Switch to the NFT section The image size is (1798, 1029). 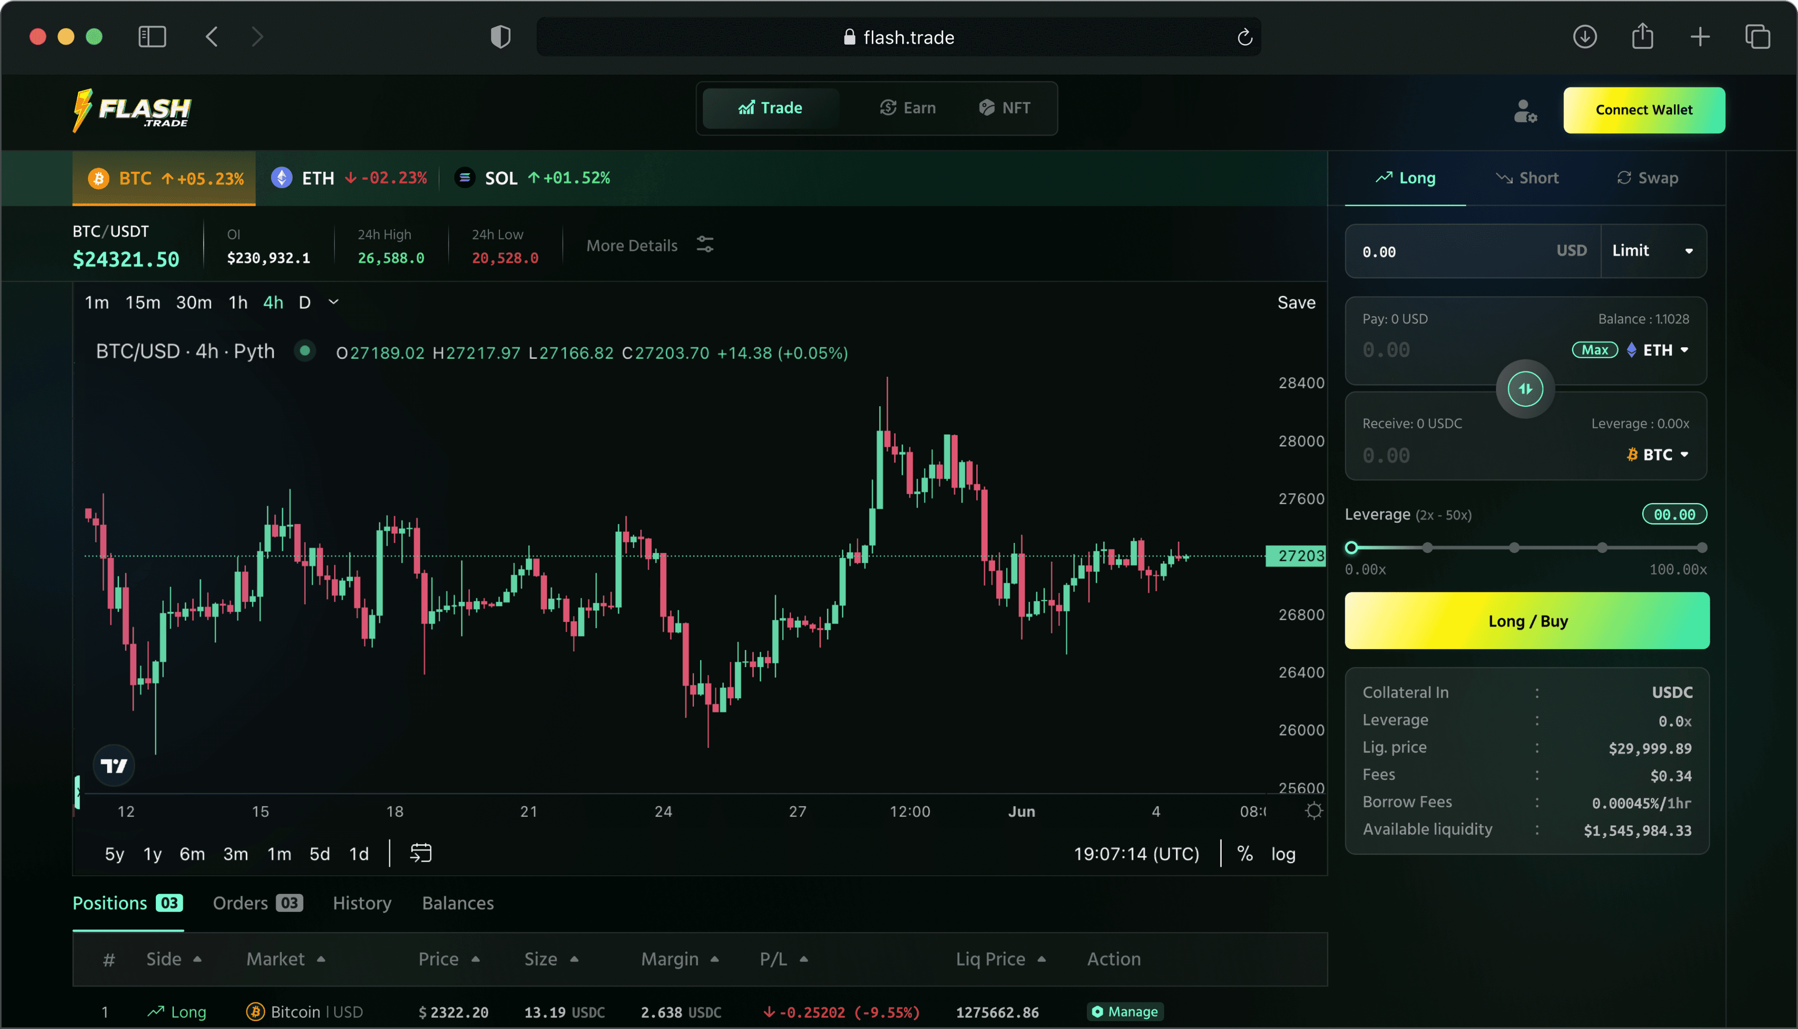(1005, 108)
